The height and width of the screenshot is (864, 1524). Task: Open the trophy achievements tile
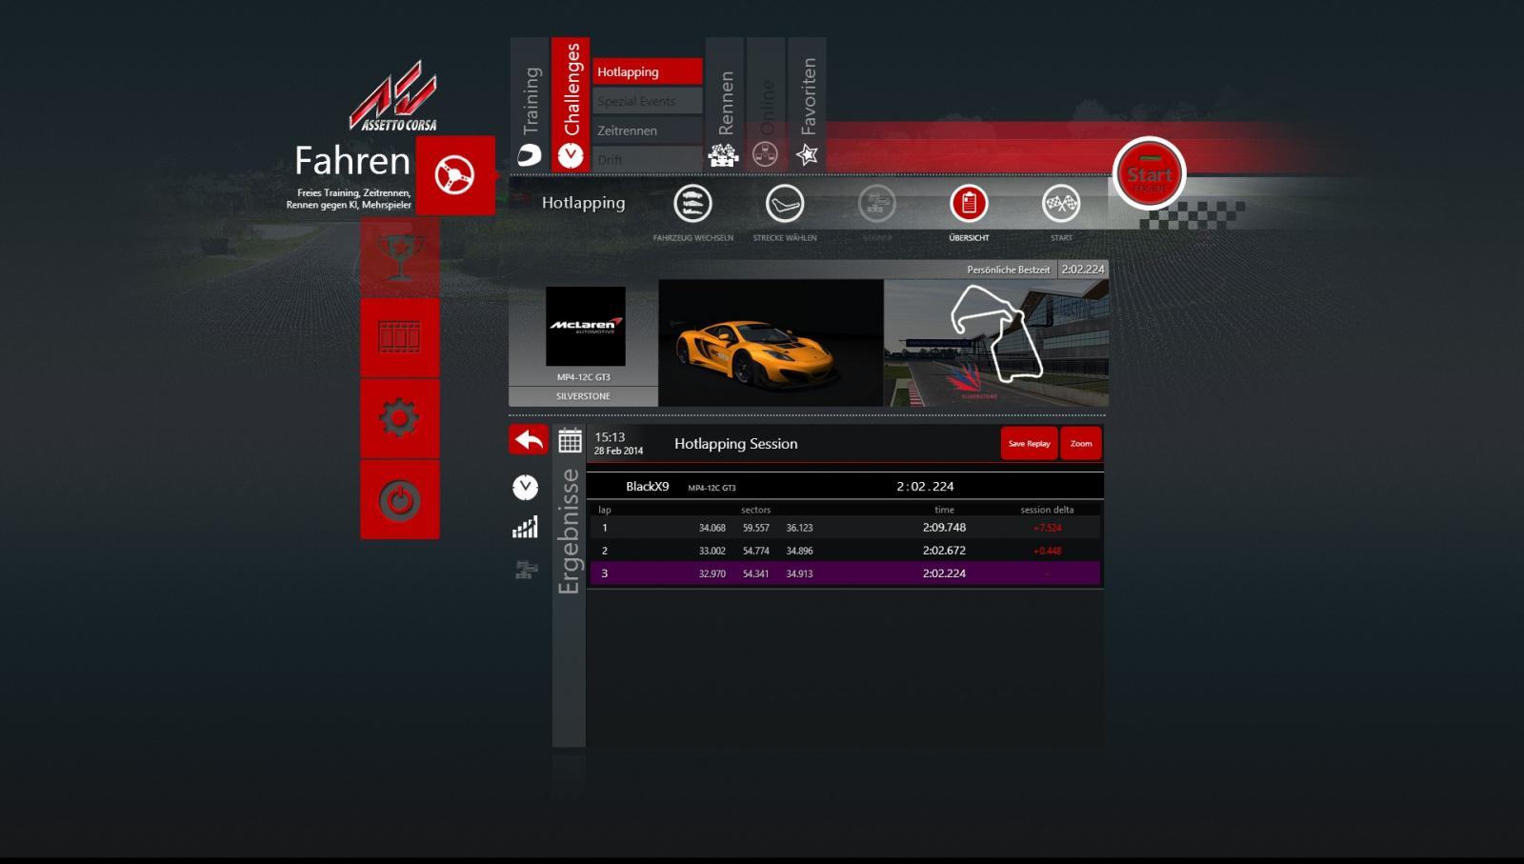click(x=400, y=257)
